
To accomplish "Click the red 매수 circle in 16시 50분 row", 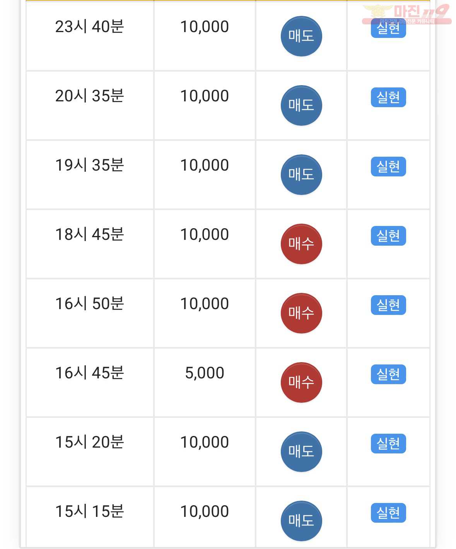I will point(301,313).
